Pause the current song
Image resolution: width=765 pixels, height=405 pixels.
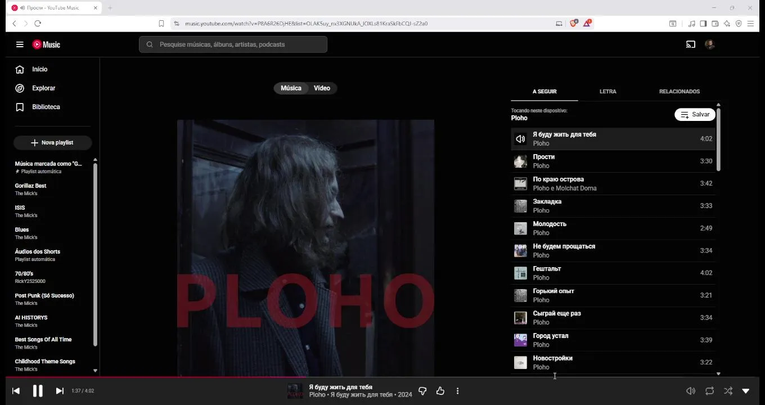pyautogui.click(x=38, y=391)
